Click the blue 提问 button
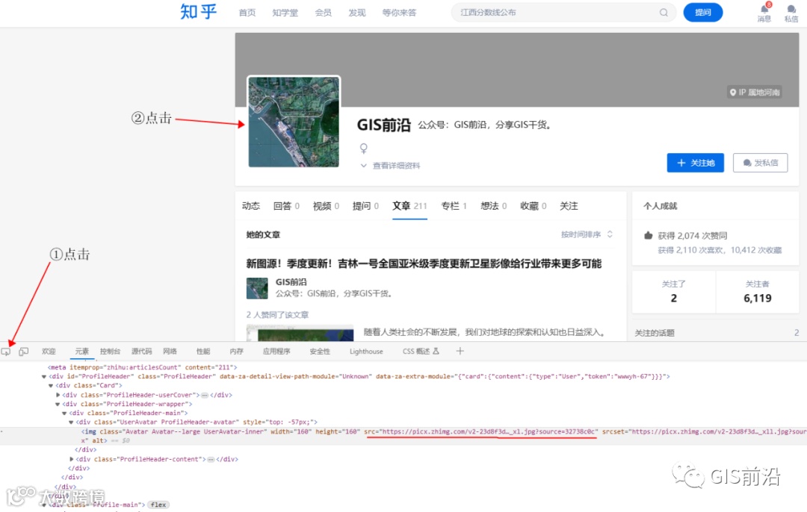 pyautogui.click(x=702, y=13)
